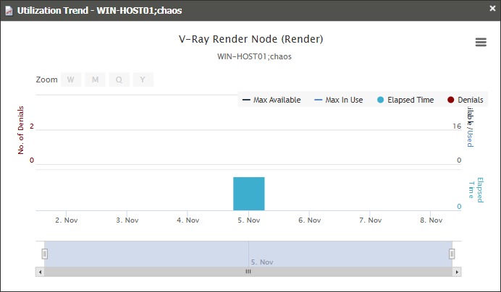
Task: Click the V-Ray Render Node chart title
Action: click(250, 39)
